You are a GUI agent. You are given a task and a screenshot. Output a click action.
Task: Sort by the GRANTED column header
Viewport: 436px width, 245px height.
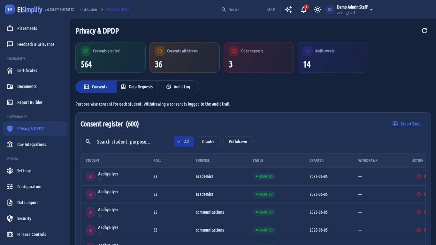coord(317,161)
